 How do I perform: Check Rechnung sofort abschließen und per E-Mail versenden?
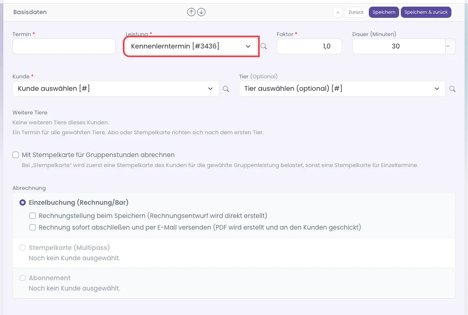pos(32,227)
